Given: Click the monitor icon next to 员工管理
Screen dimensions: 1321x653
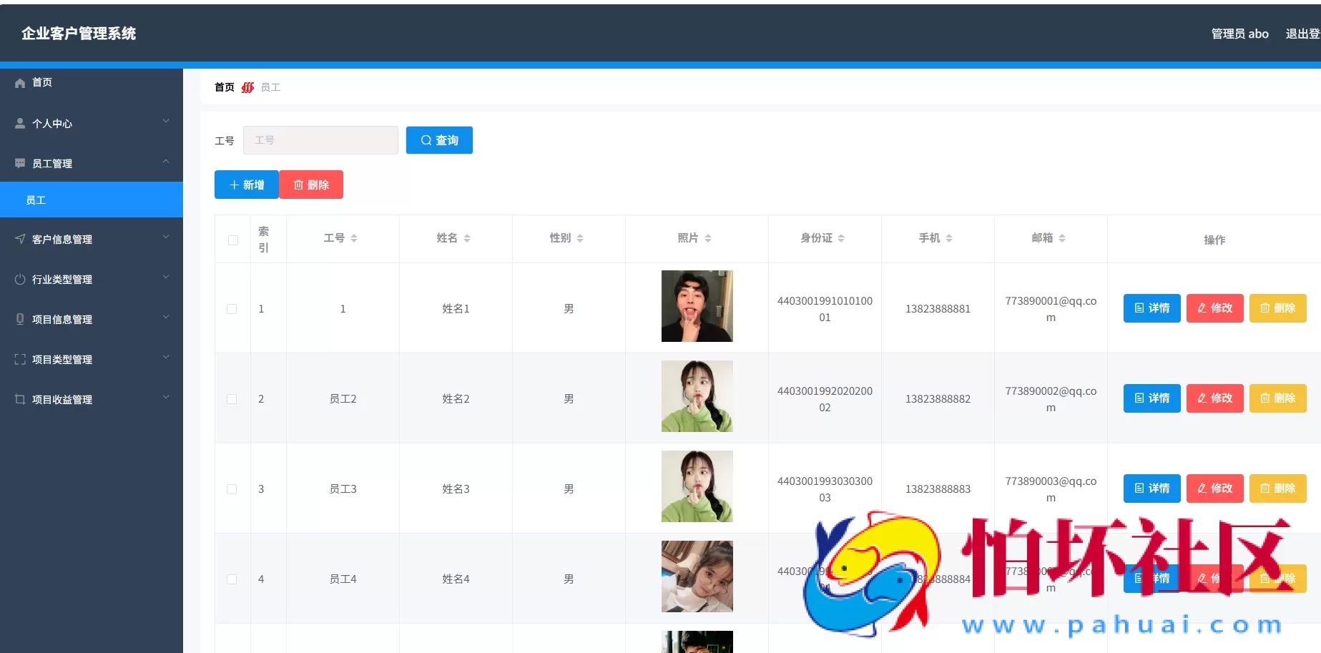Looking at the screenshot, I should coord(19,162).
